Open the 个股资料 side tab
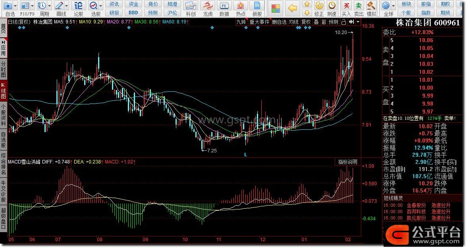467x248 pixels. (x=3, y=115)
